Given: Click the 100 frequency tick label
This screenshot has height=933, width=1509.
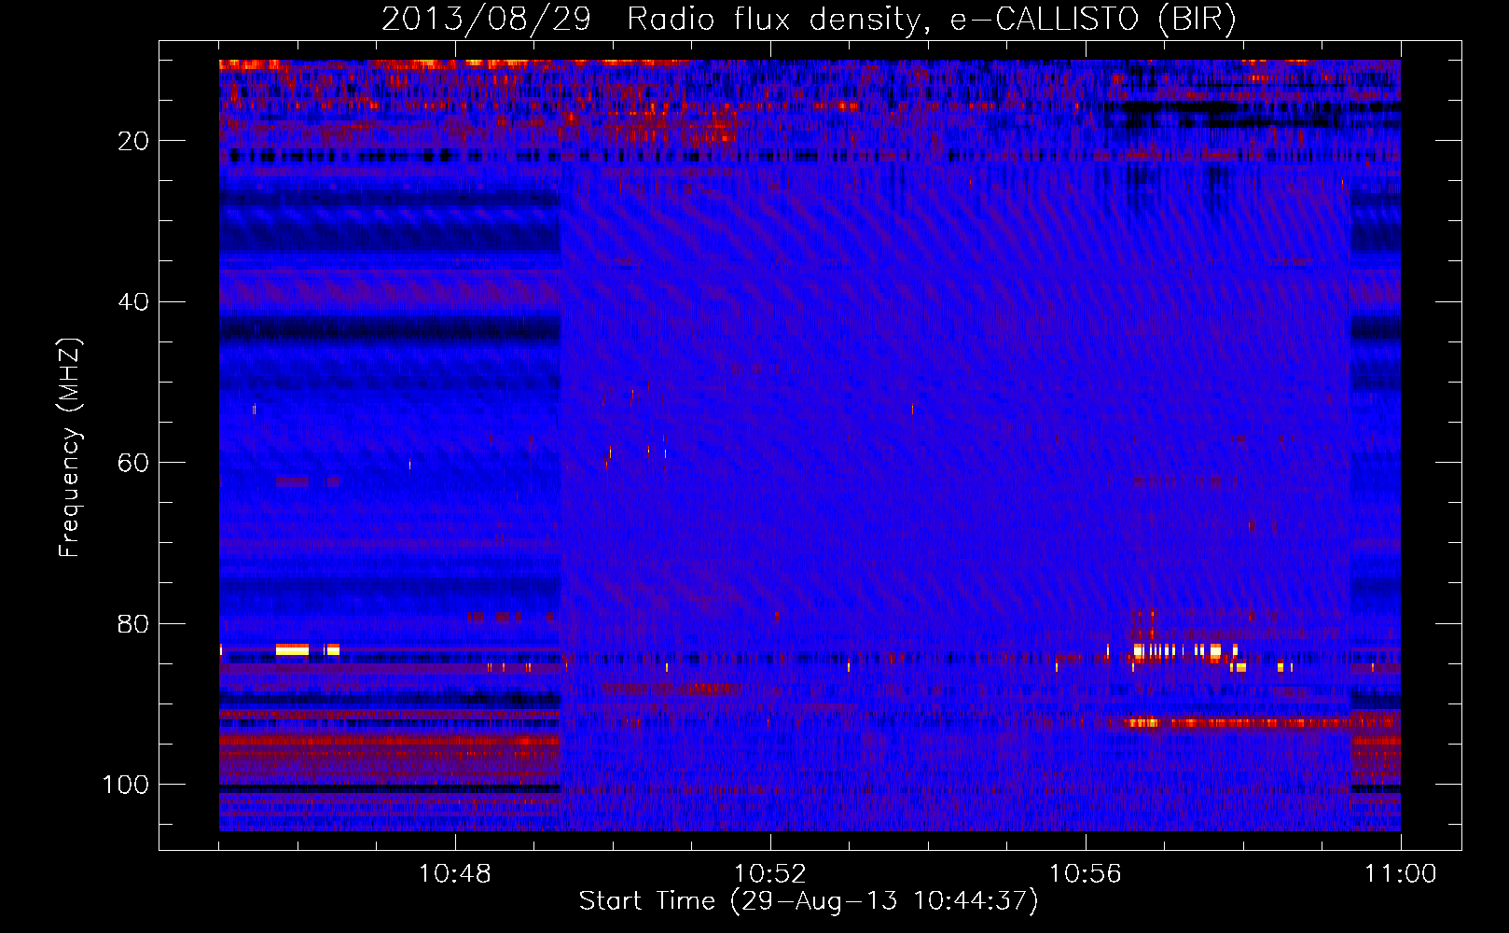Looking at the screenshot, I should tap(126, 785).
